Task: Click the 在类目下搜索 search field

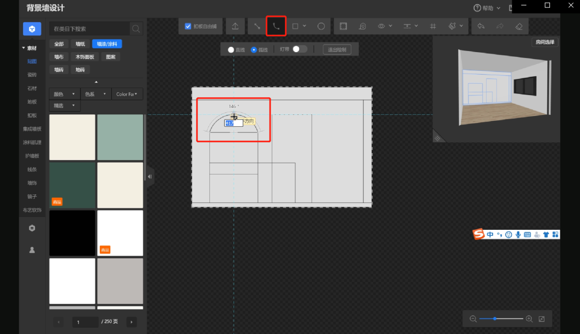Action: pos(90,29)
